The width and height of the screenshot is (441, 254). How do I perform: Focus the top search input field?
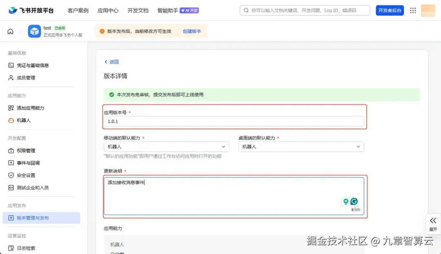click(305, 10)
